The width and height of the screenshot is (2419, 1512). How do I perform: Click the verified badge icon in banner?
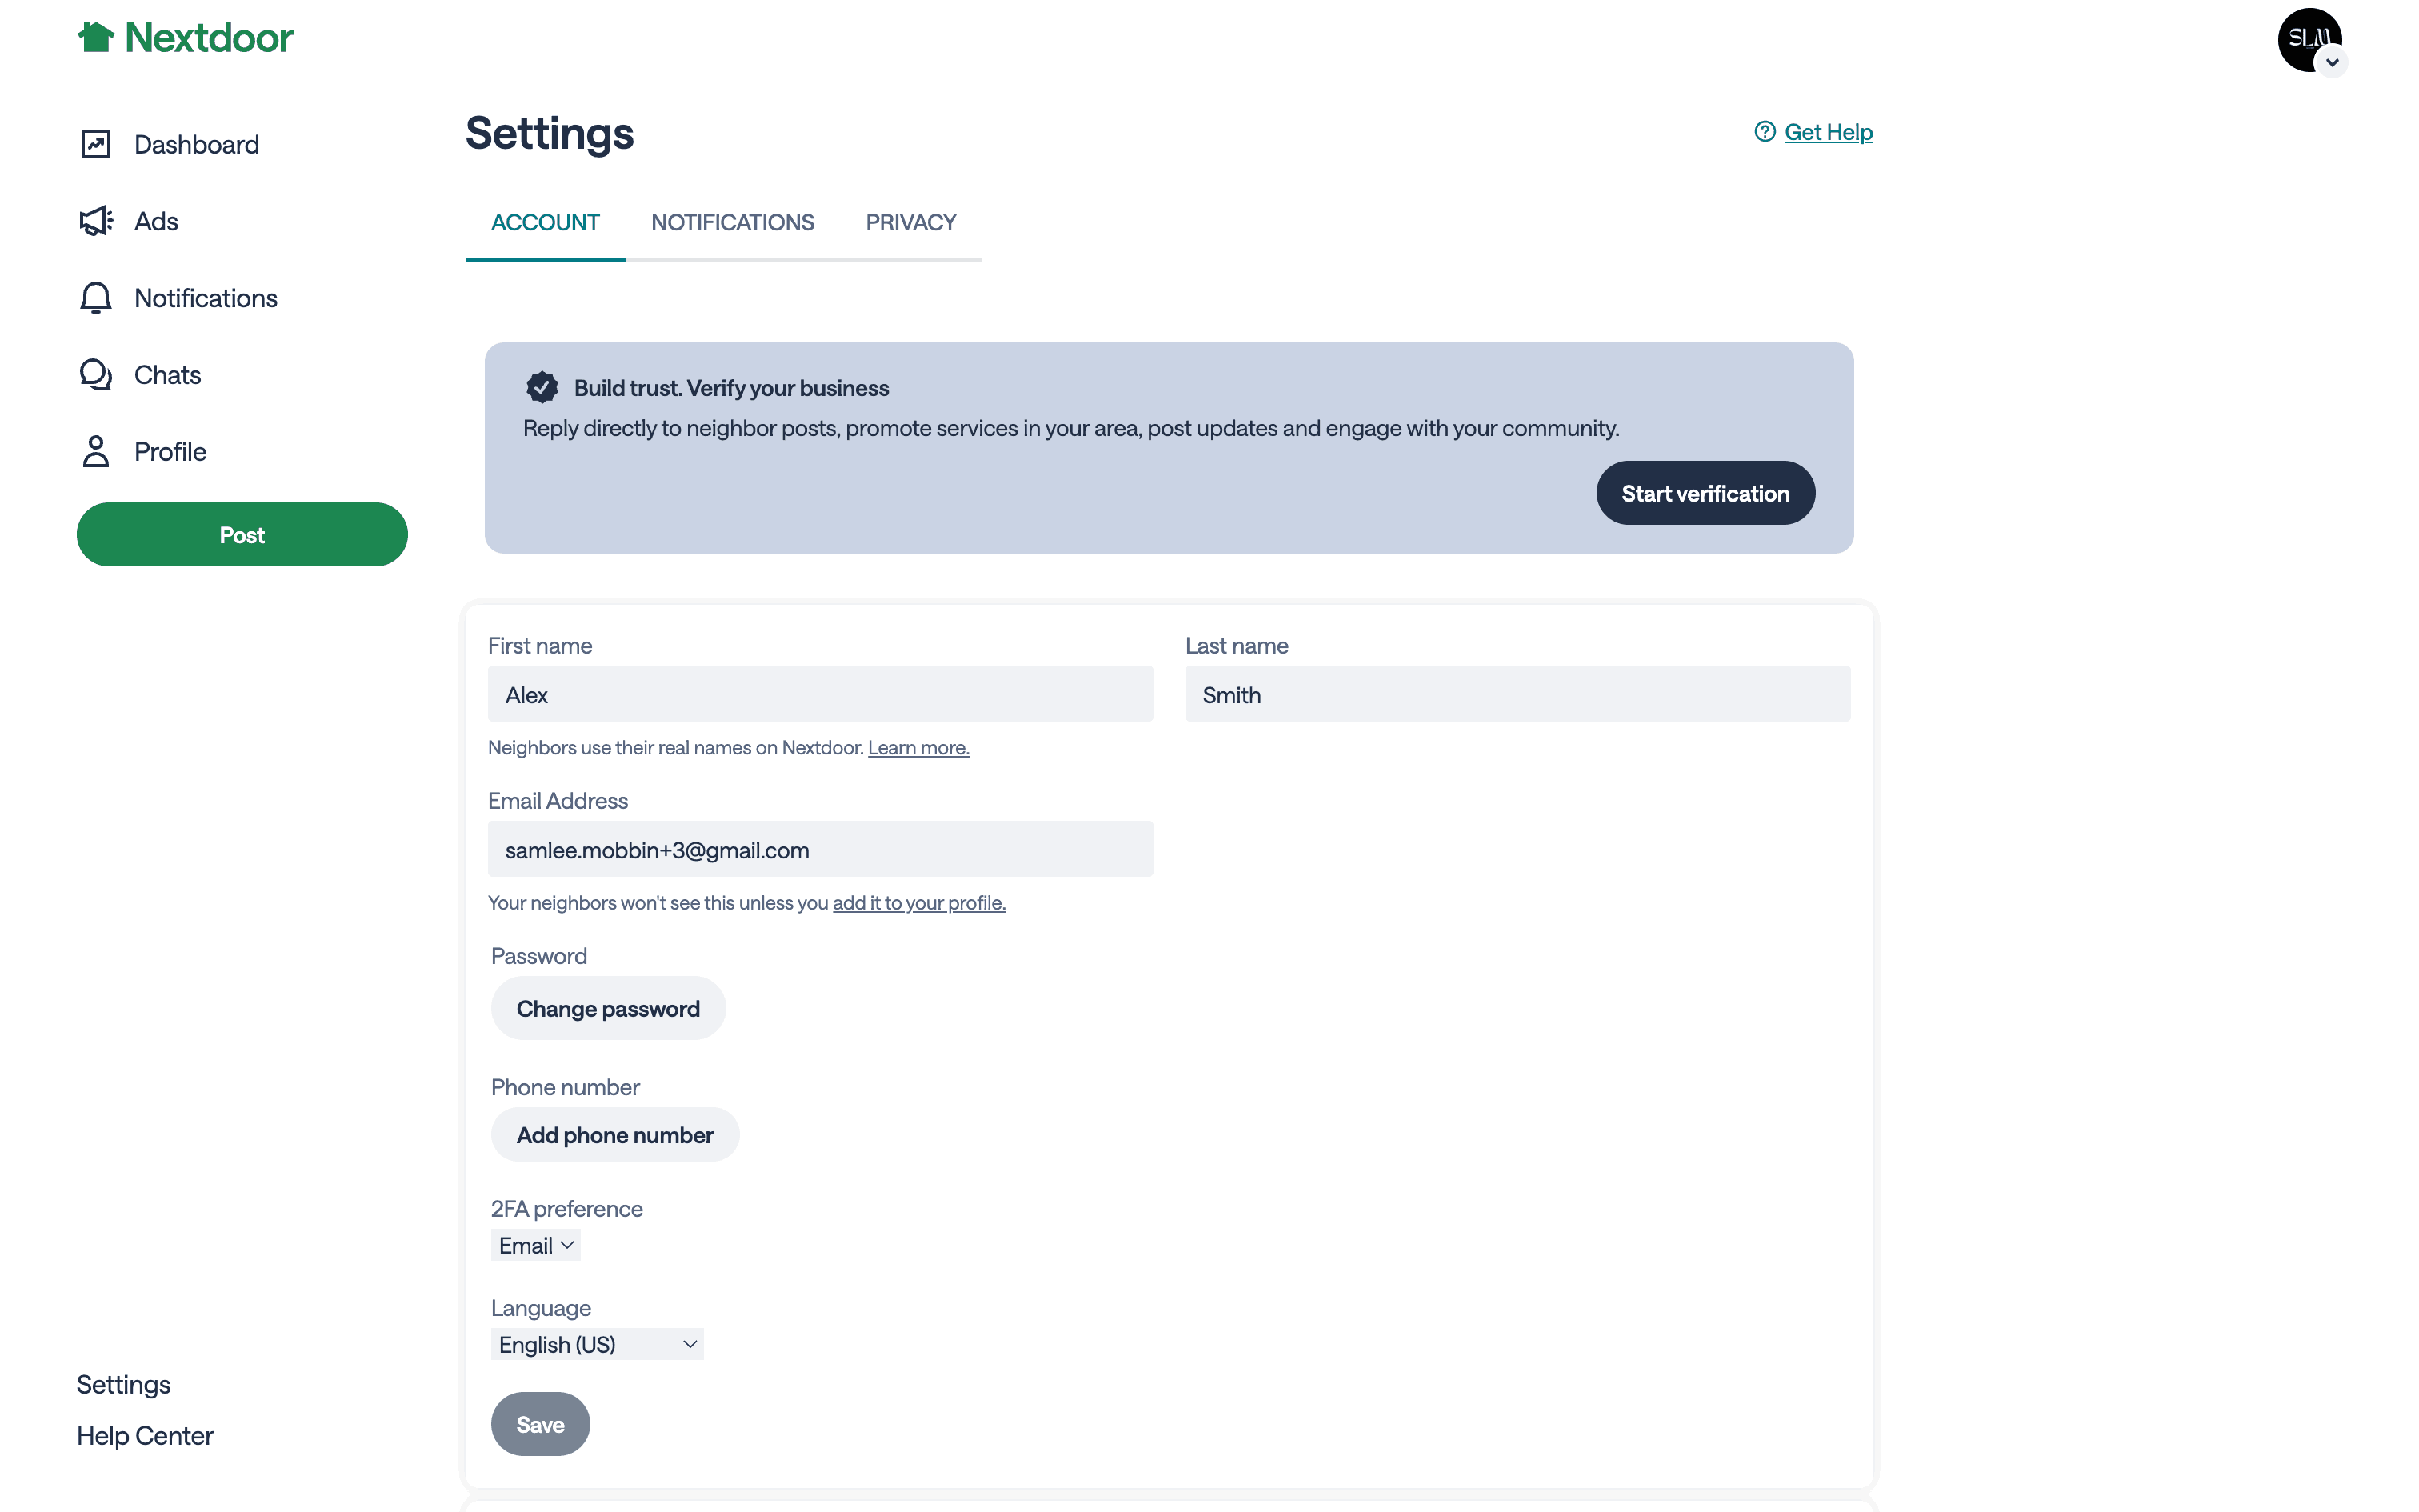[x=542, y=388]
